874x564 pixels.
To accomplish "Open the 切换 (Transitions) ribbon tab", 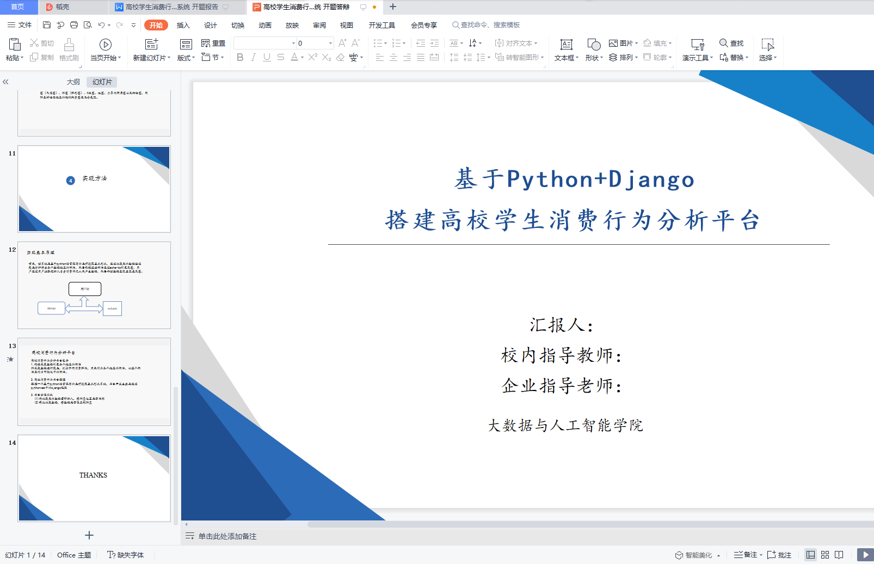I will pos(238,25).
